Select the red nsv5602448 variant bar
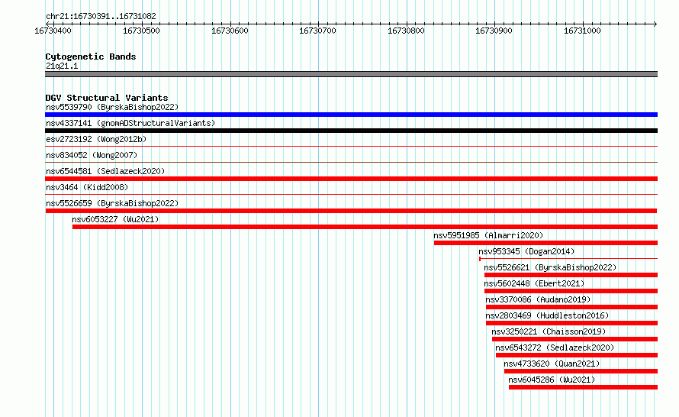The height and width of the screenshot is (417, 679). [x=571, y=291]
